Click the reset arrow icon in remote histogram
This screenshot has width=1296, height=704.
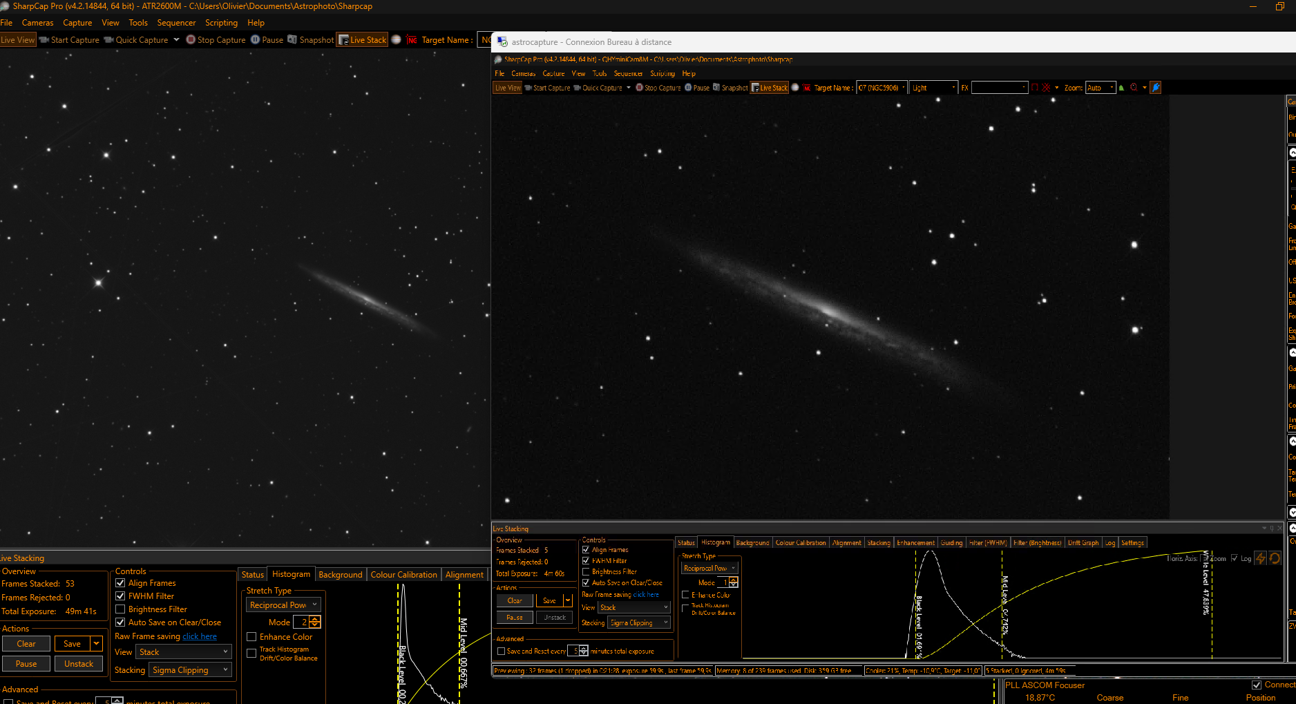pos(1275,558)
